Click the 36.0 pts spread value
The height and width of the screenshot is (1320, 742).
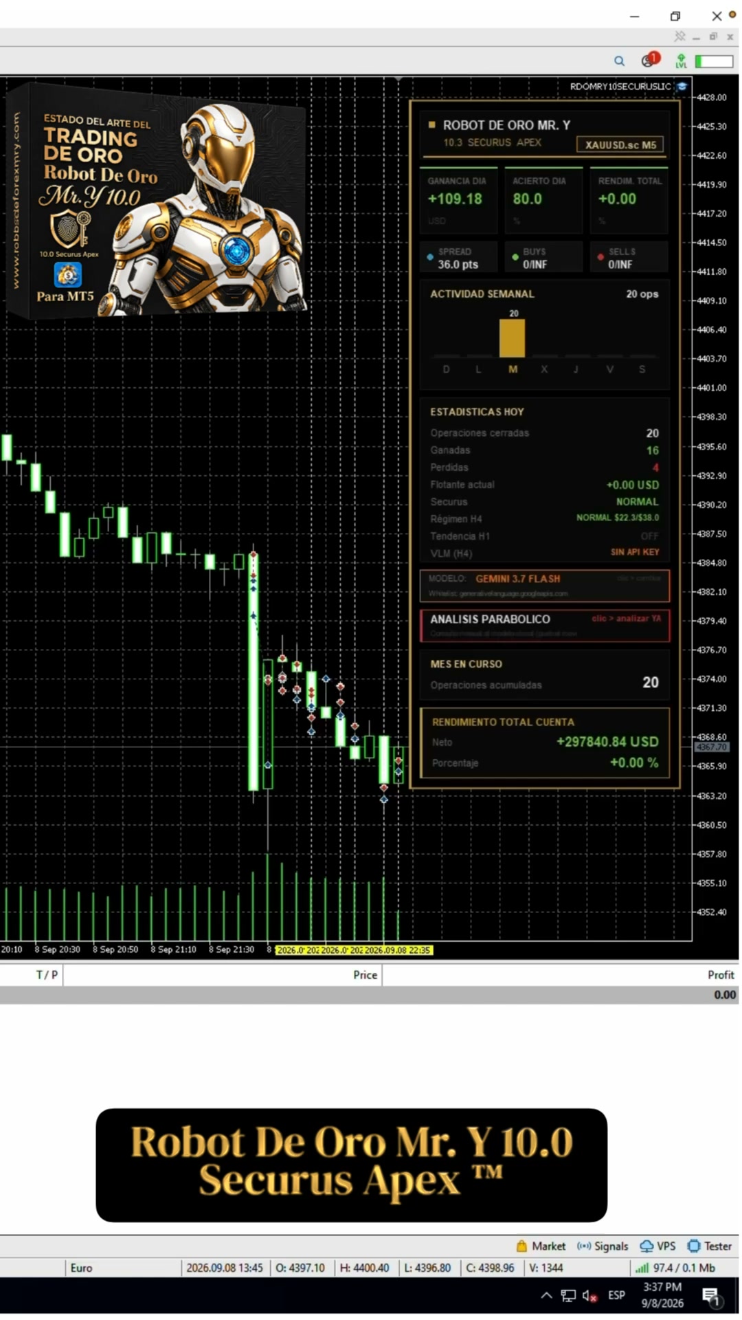coord(458,265)
